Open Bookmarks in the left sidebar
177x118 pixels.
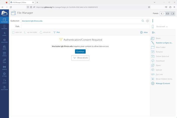(x=4, y=27)
